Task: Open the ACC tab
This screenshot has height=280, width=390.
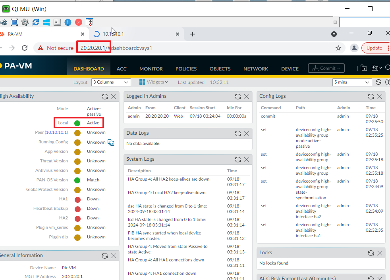Action: click(x=122, y=69)
